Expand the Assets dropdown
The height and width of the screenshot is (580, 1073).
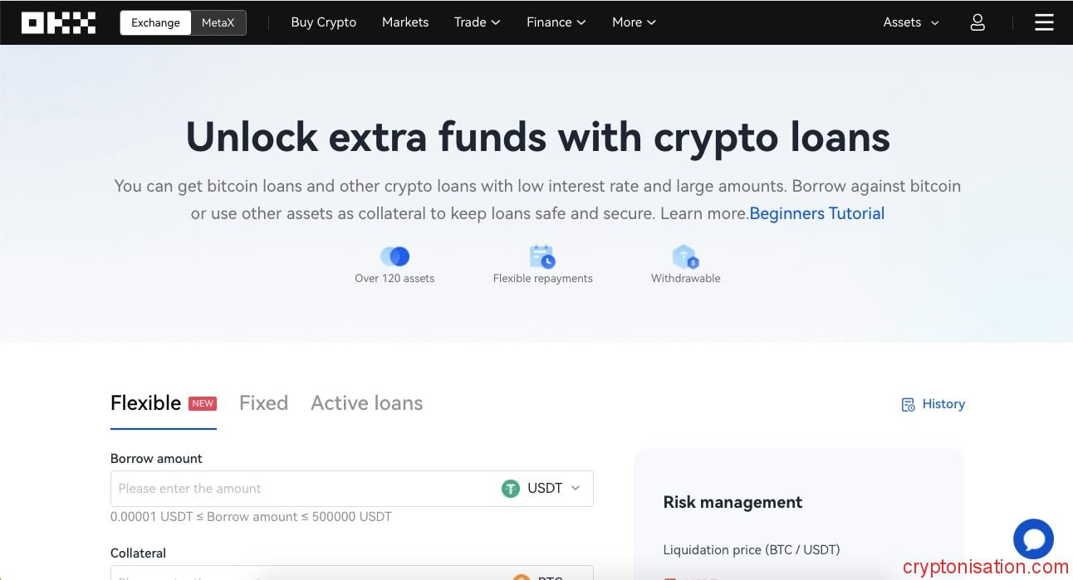click(909, 22)
